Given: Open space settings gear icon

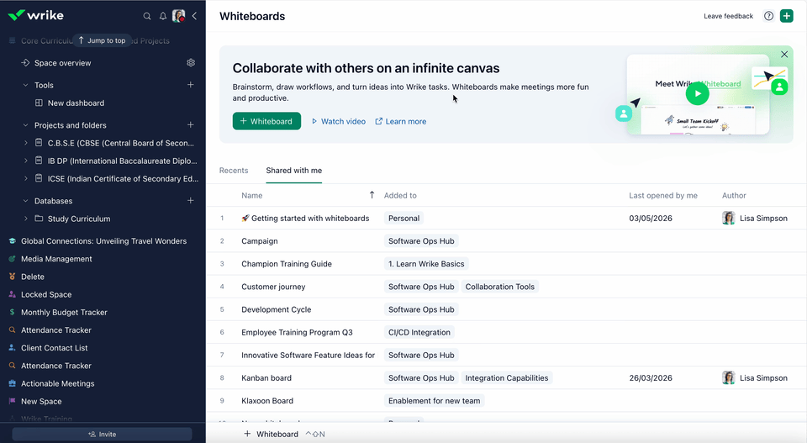Looking at the screenshot, I should coord(191,62).
